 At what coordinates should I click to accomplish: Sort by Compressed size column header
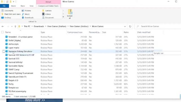click(x=75, y=32)
